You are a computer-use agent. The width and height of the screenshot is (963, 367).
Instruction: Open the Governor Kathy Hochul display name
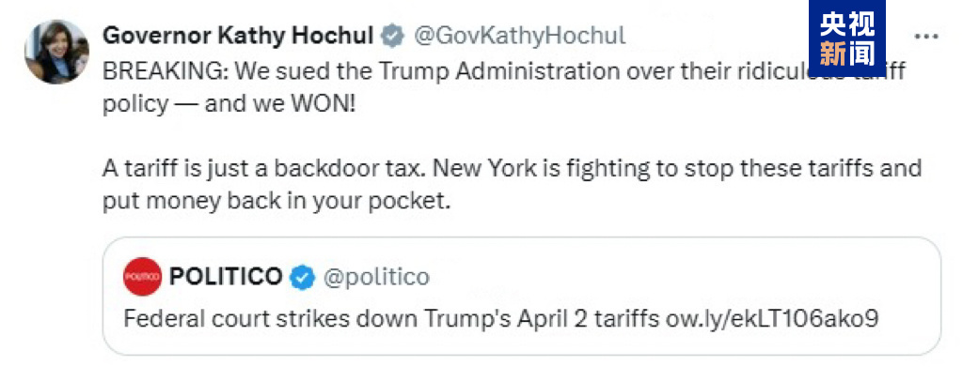click(238, 37)
